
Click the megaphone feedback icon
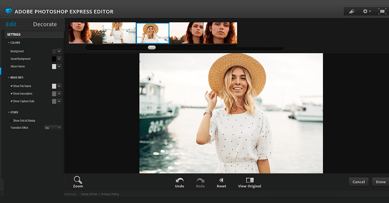coord(352,11)
